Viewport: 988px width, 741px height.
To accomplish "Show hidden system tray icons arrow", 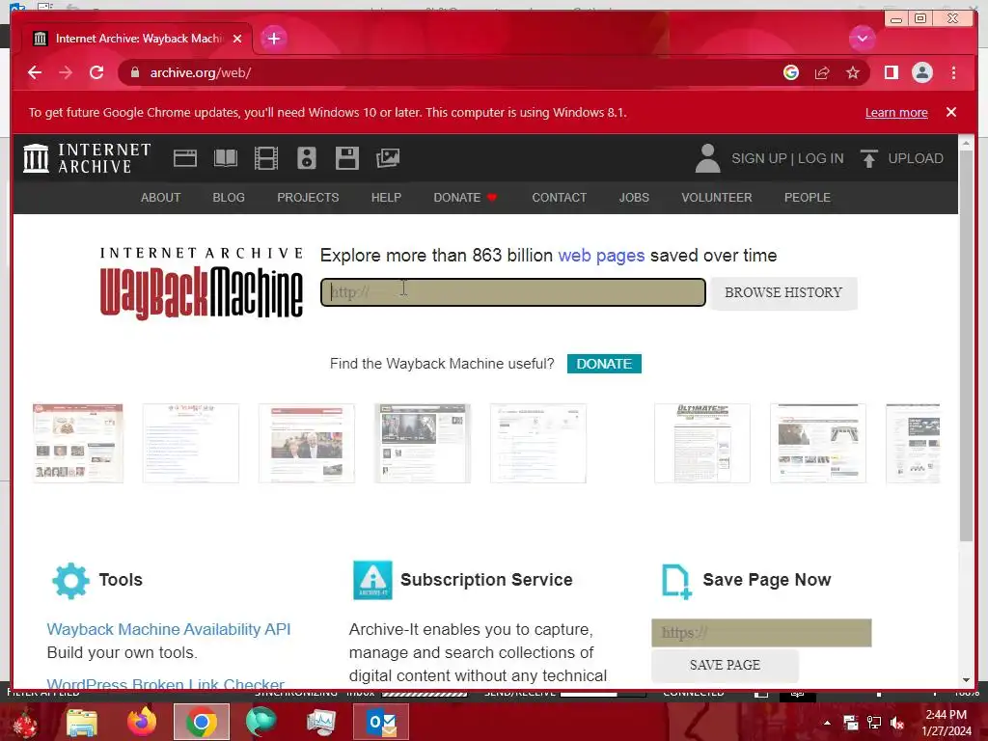I will click(827, 723).
